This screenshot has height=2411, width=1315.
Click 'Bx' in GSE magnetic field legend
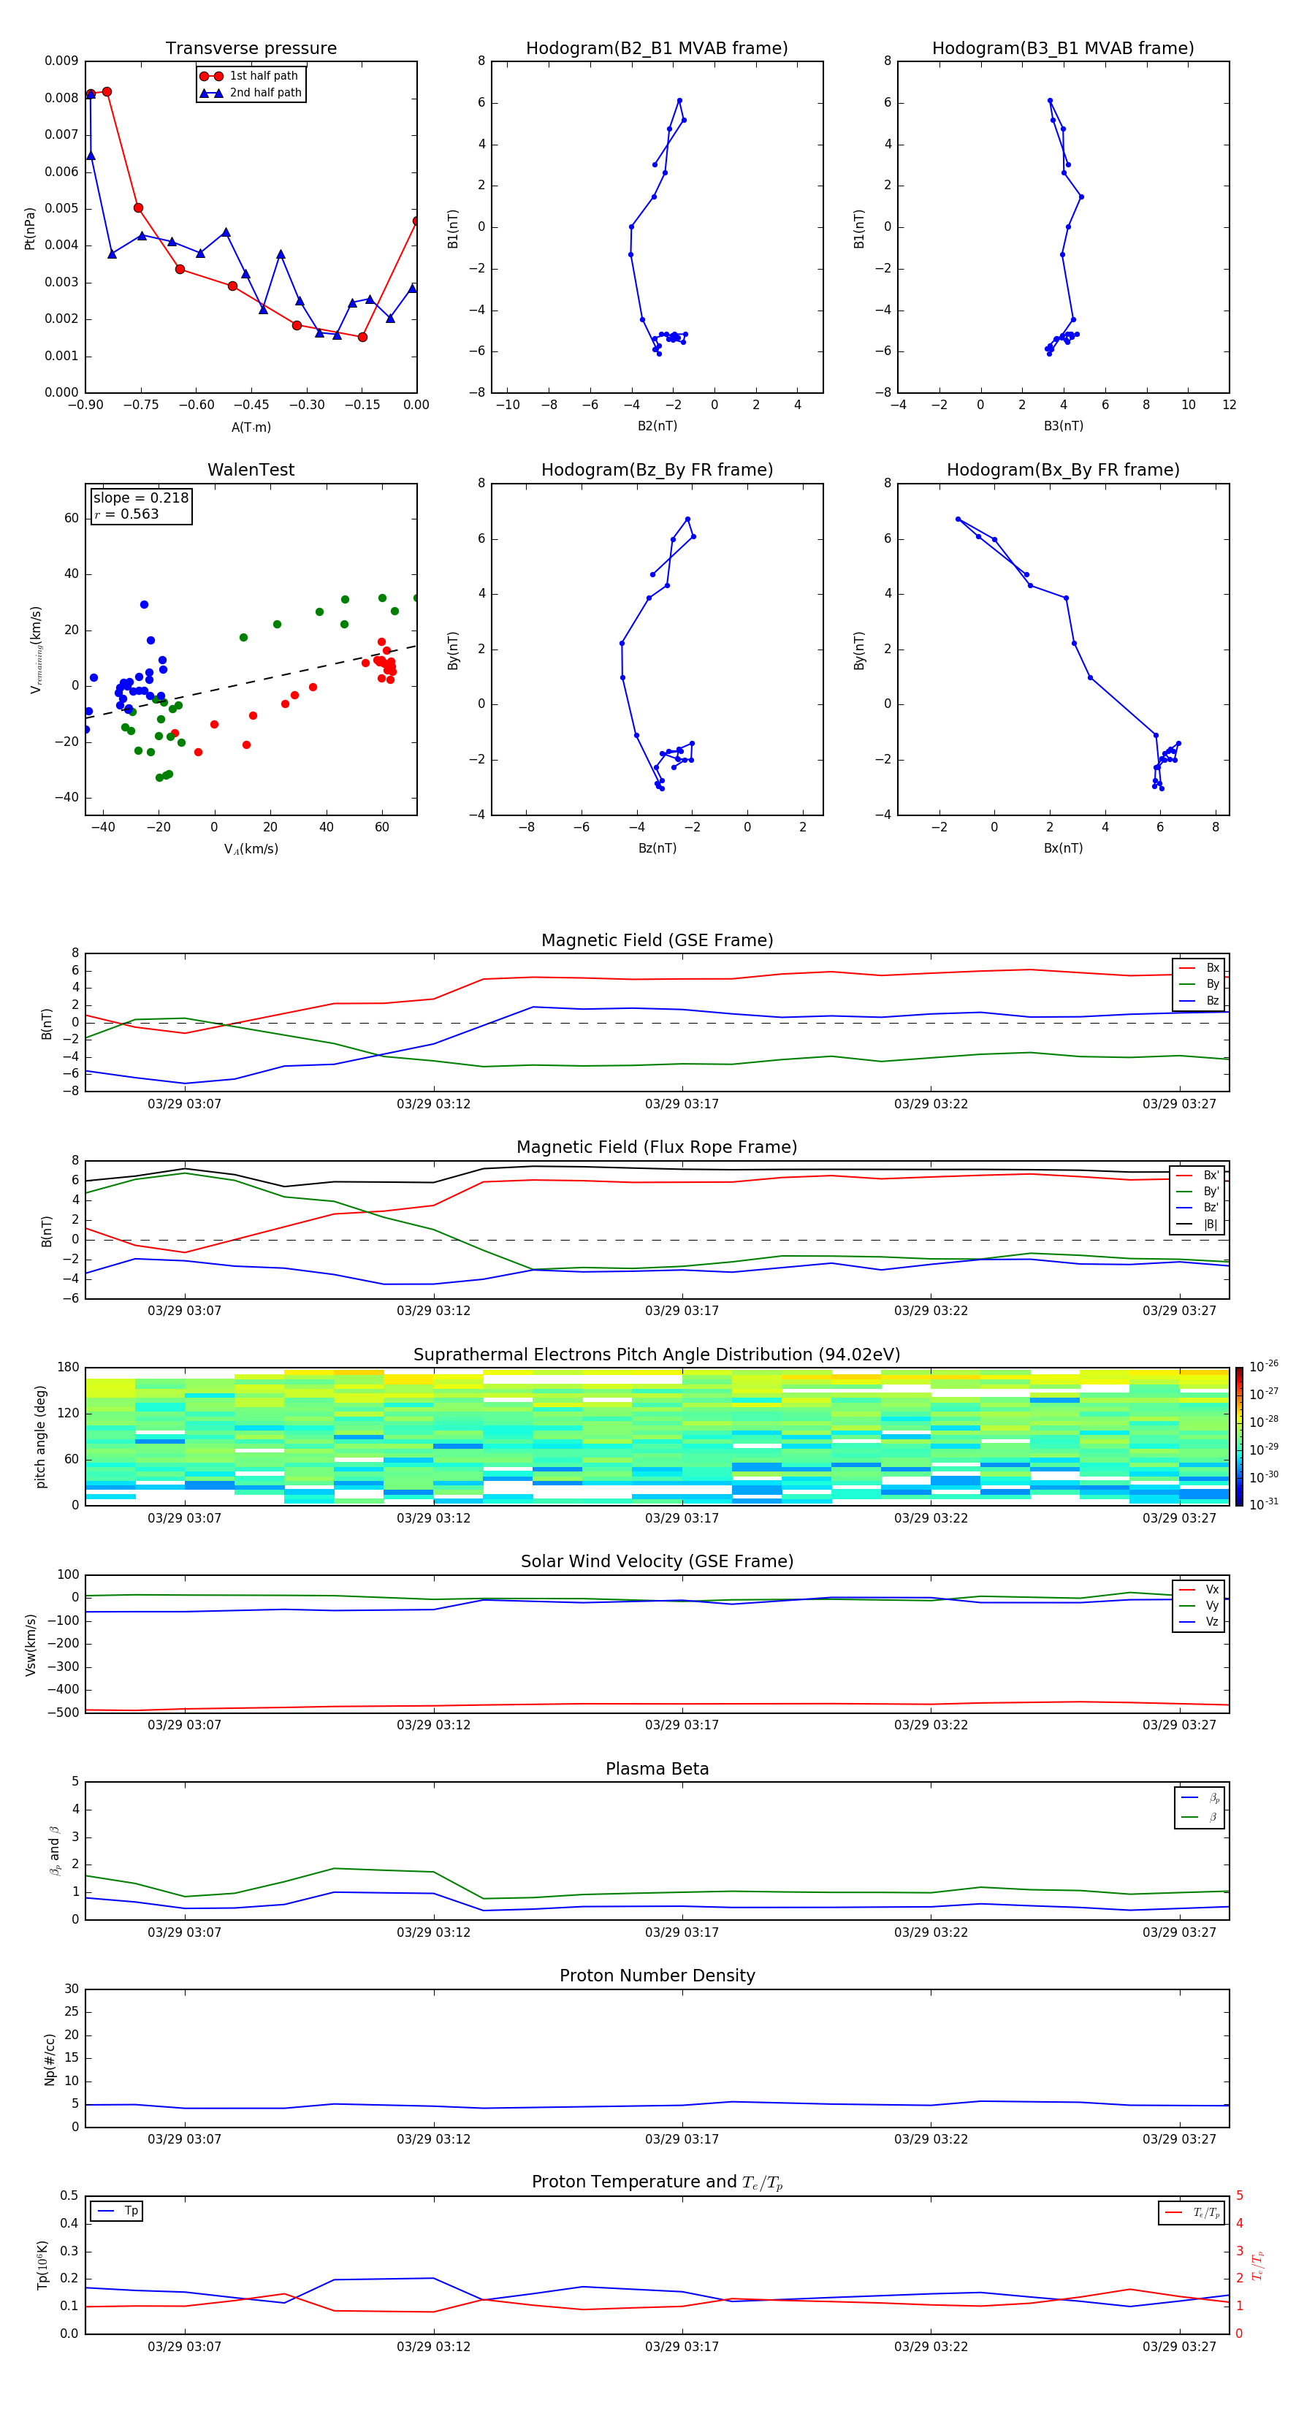(1212, 968)
